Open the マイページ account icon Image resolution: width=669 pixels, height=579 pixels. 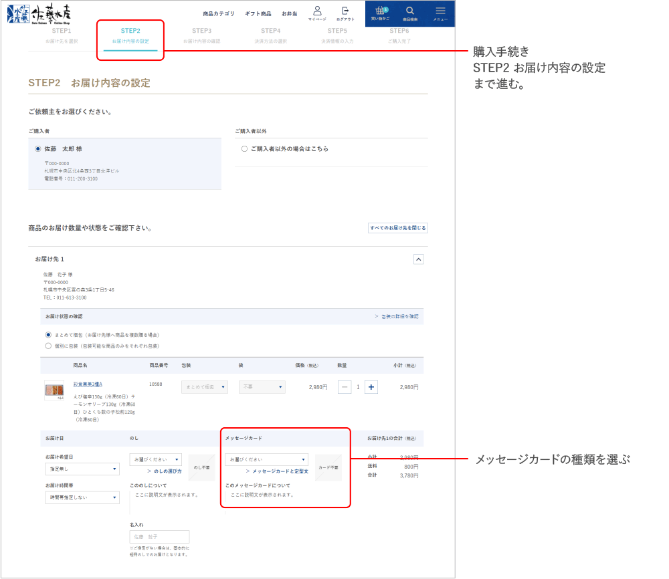point(317,13)
